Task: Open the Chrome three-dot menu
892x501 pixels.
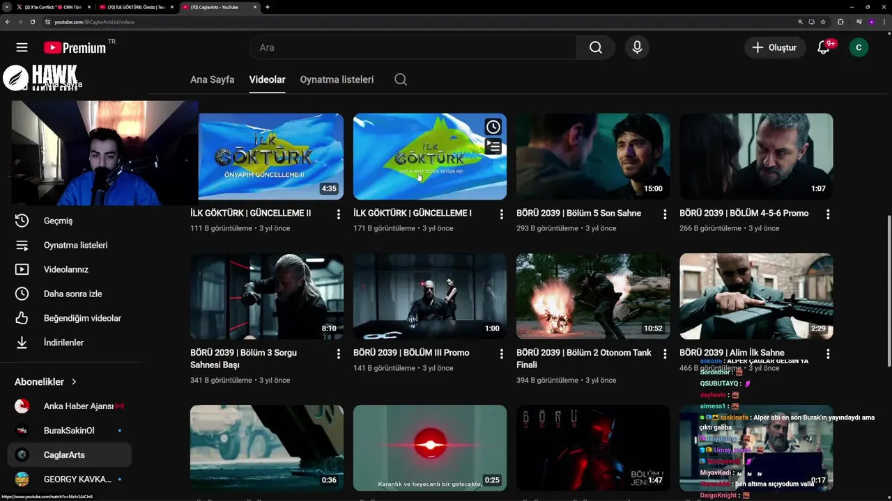Action: (884, 22)
